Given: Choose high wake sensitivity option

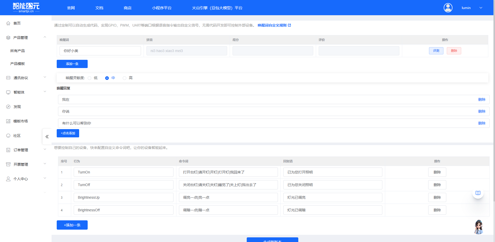Looking at the screenshot, I should tap(125, 78).
